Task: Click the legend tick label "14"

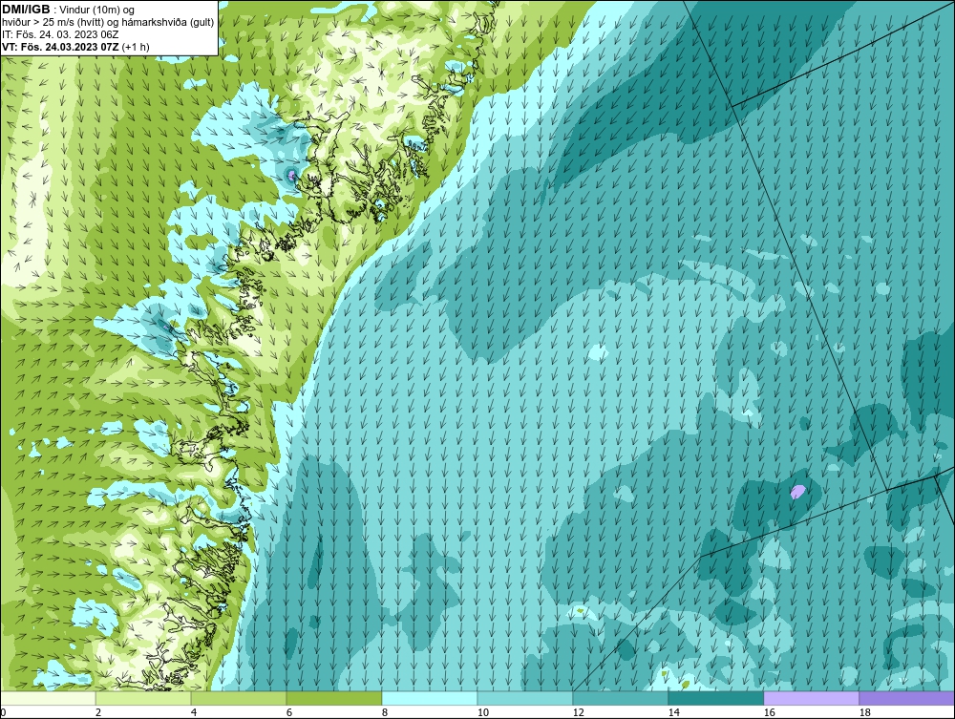Action: click(673, 712)
